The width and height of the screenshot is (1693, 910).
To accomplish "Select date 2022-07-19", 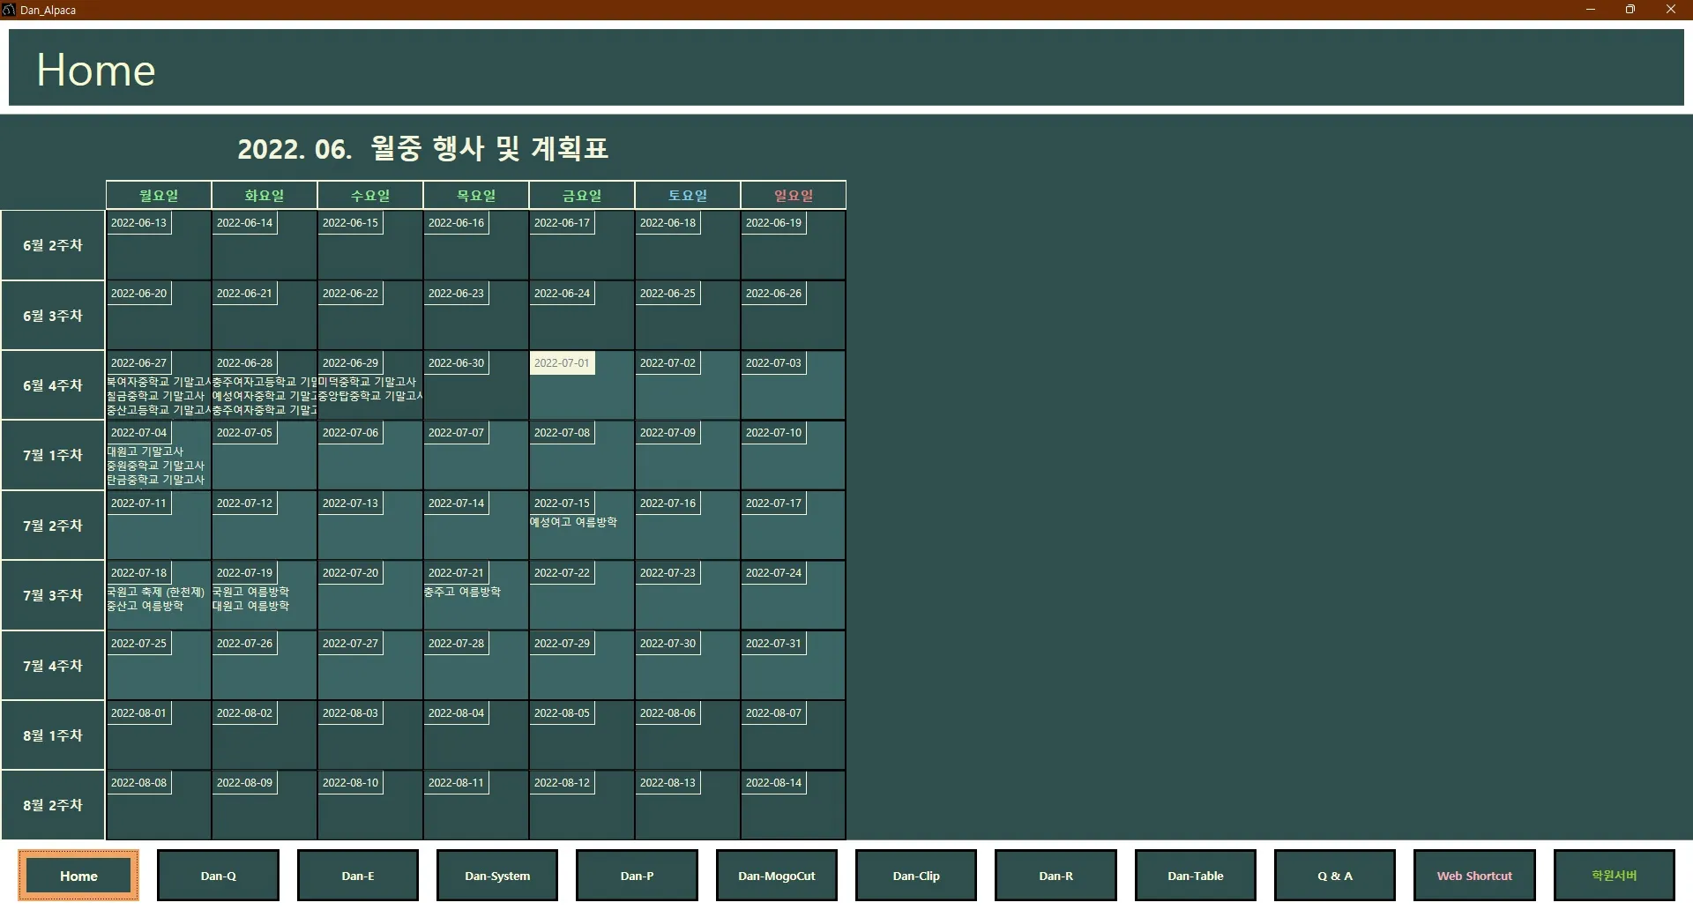I will point(244,573).
